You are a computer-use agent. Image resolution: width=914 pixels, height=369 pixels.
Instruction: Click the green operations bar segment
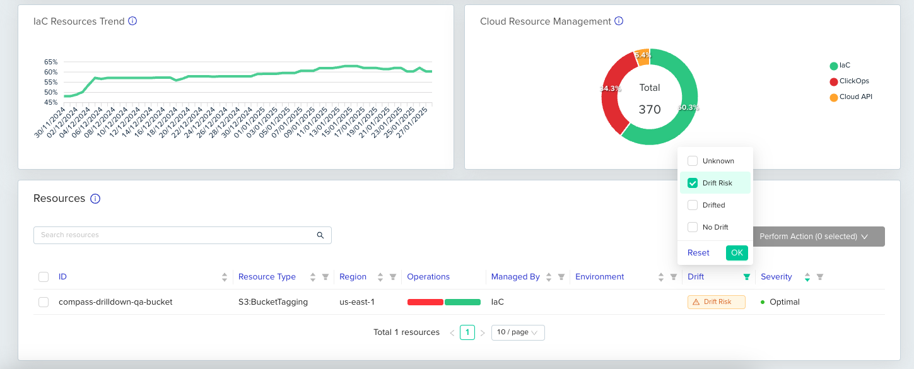pos(462,302)
